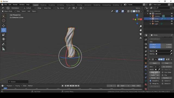Screen dimensions: 174x98
Task: Open the Object properties tab
Action: coord(146,63)
